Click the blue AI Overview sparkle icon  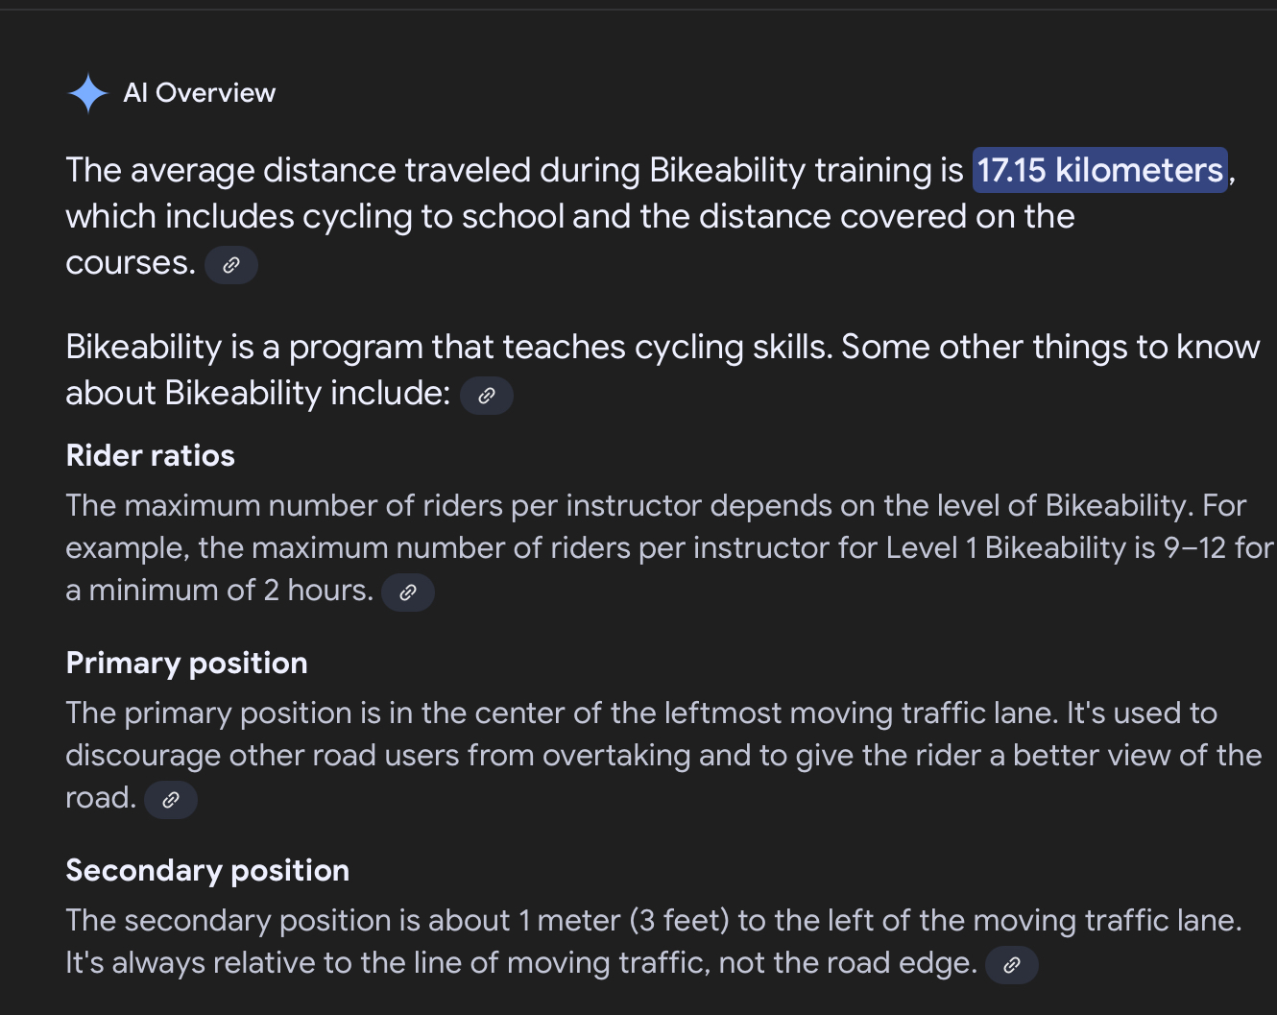[88, 93]
